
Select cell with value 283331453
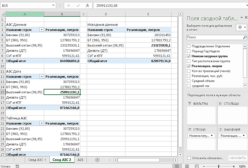click(x=148, y=35)
